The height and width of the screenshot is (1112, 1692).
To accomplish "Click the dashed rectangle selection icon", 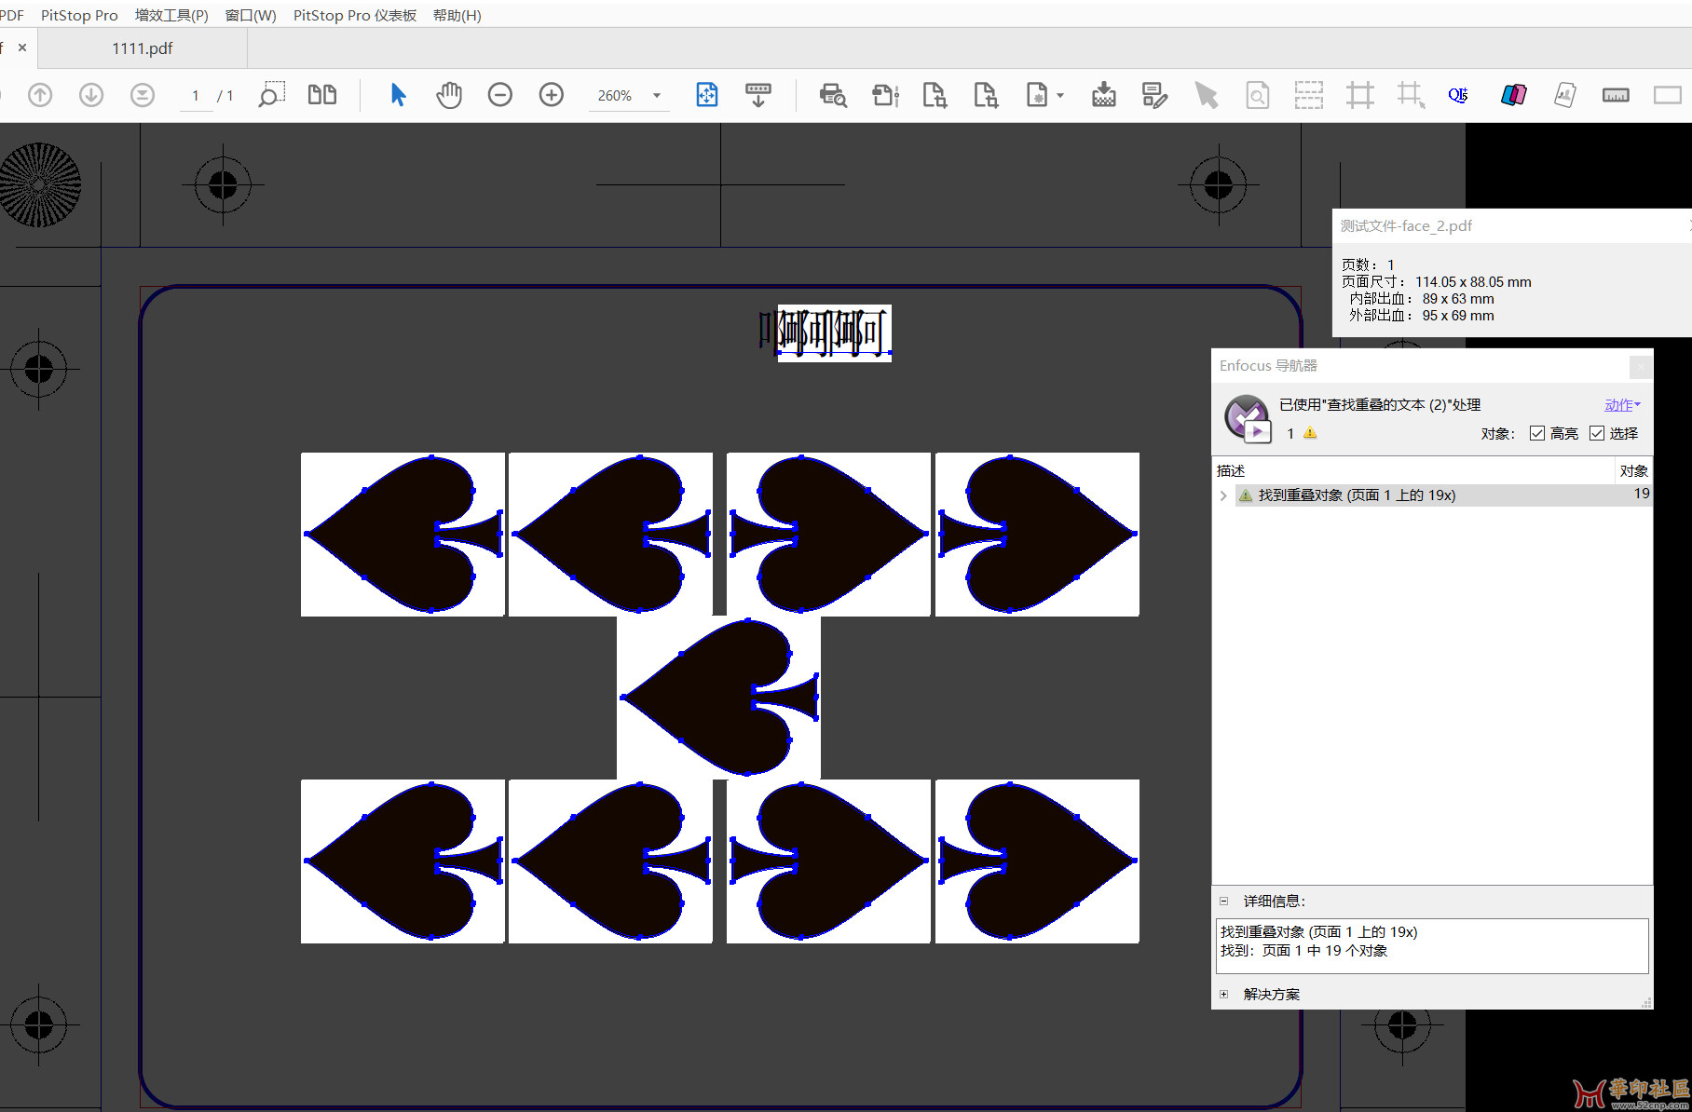I will [x=1309, y=95].
